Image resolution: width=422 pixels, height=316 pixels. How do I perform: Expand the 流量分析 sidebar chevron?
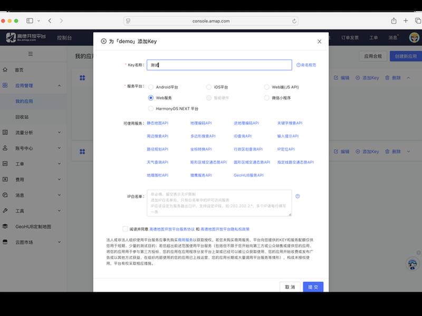pos(59,132)
